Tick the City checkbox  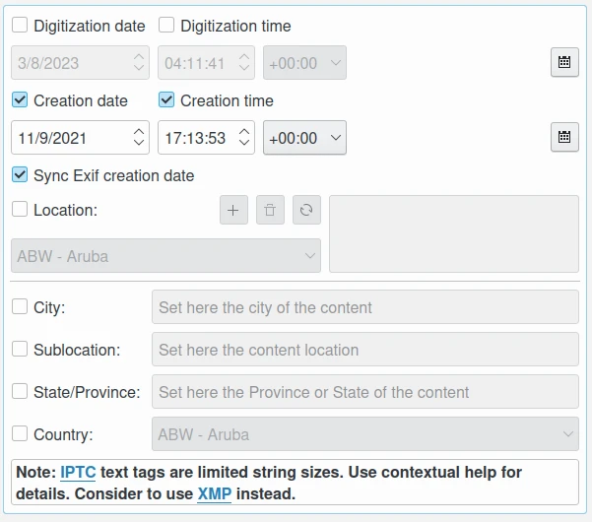20,307
